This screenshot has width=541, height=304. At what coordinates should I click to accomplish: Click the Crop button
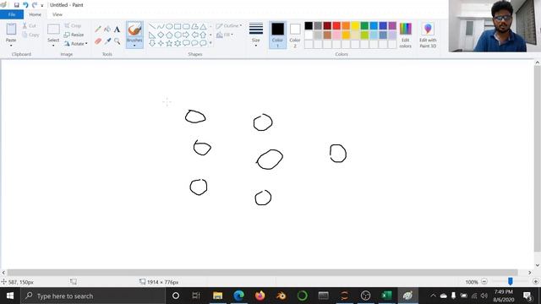(73, 26)
